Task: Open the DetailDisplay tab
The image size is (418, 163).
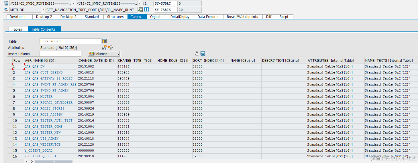Action: (x=180, y=17)
